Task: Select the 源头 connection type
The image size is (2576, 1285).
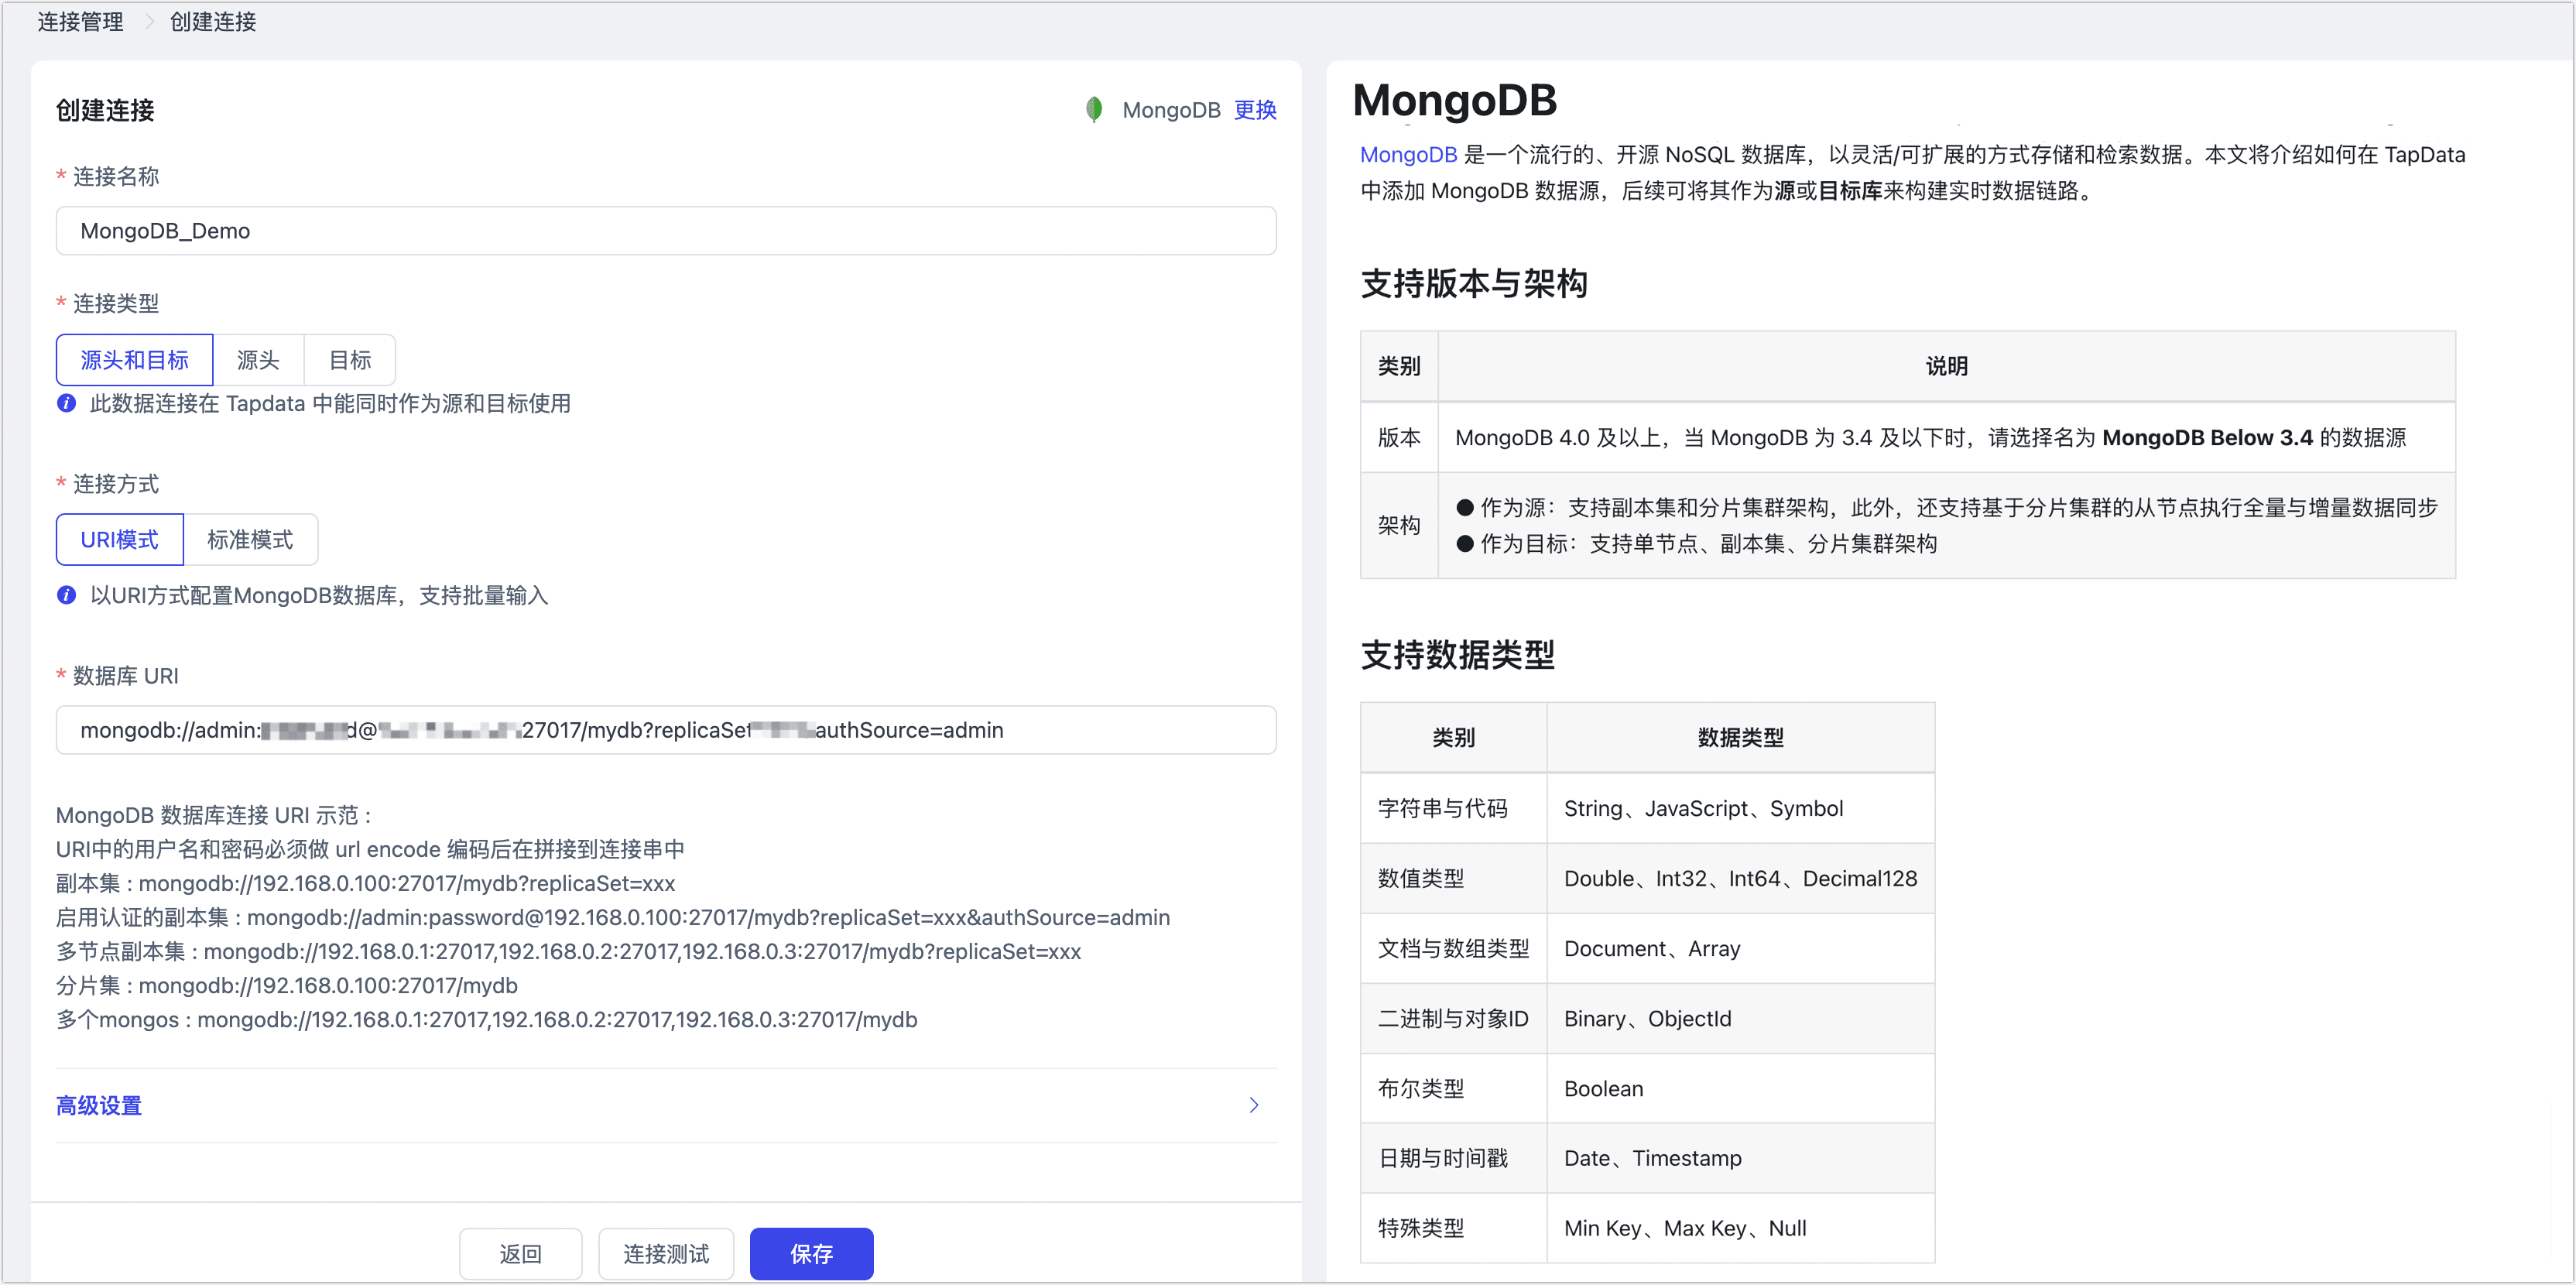Action: tap(258, 359)
